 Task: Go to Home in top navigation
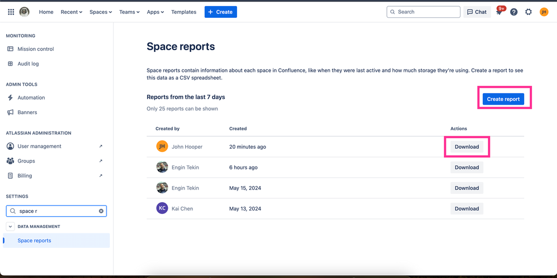(46, 12)
